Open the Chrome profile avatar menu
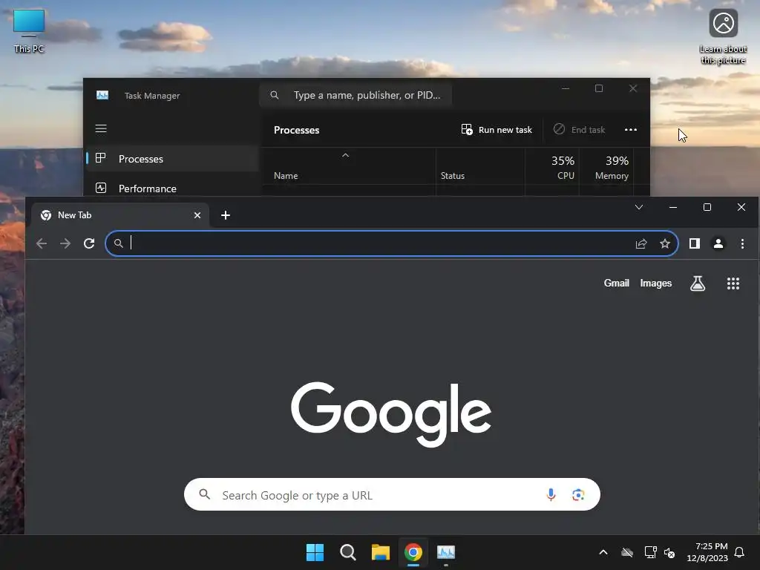The width and height of the screenshot is (760, 570). [x=718, y=243]
